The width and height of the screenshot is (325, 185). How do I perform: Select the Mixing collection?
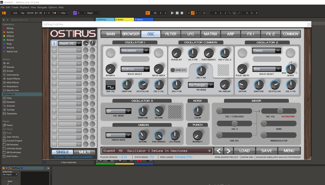[x=10, y=28]
